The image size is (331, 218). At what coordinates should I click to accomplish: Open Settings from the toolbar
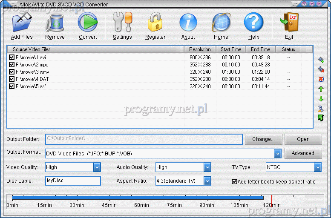click(x=122, y=23)
